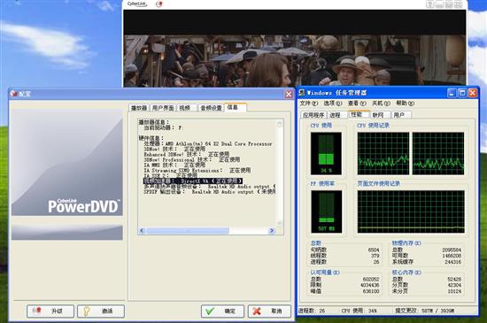
Task: Open the 用户界面 tab
Action: (163, 108)
